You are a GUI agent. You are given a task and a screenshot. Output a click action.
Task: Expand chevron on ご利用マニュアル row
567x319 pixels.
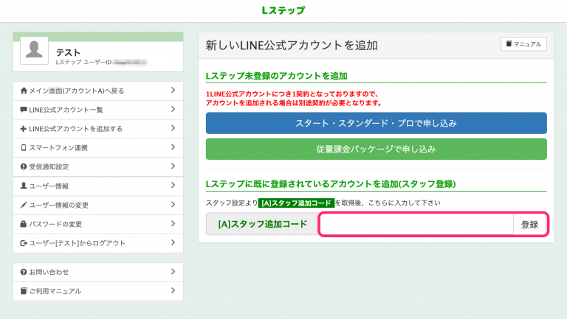coord(173,290)
